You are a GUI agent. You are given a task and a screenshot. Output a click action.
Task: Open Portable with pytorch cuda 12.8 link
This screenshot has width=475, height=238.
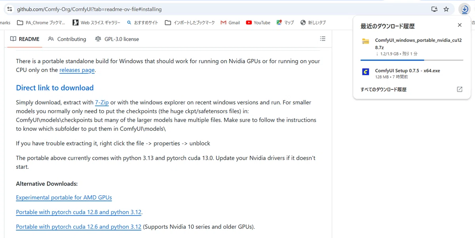pyautogui.click(x=78, y=212)
